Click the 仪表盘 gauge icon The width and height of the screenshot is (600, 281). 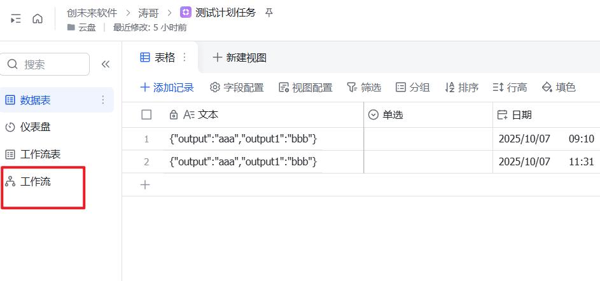coord(10,127)
